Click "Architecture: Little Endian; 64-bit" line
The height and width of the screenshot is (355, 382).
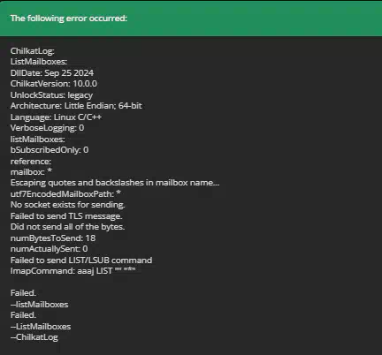pos(76,106)
